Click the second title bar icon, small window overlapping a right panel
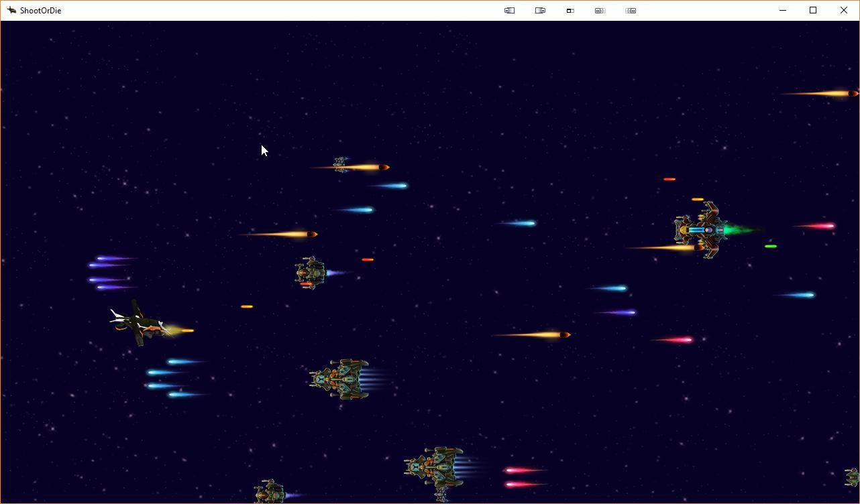Image resolution: width=860 pixels, height=504 pixels. tap(540, 11)
